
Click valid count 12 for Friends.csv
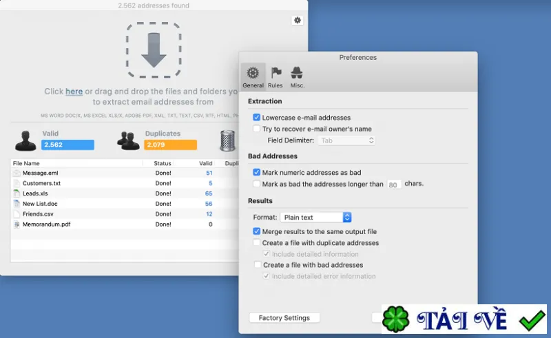(209, 213)
